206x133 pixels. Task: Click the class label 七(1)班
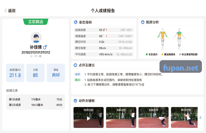coord(36,56)
